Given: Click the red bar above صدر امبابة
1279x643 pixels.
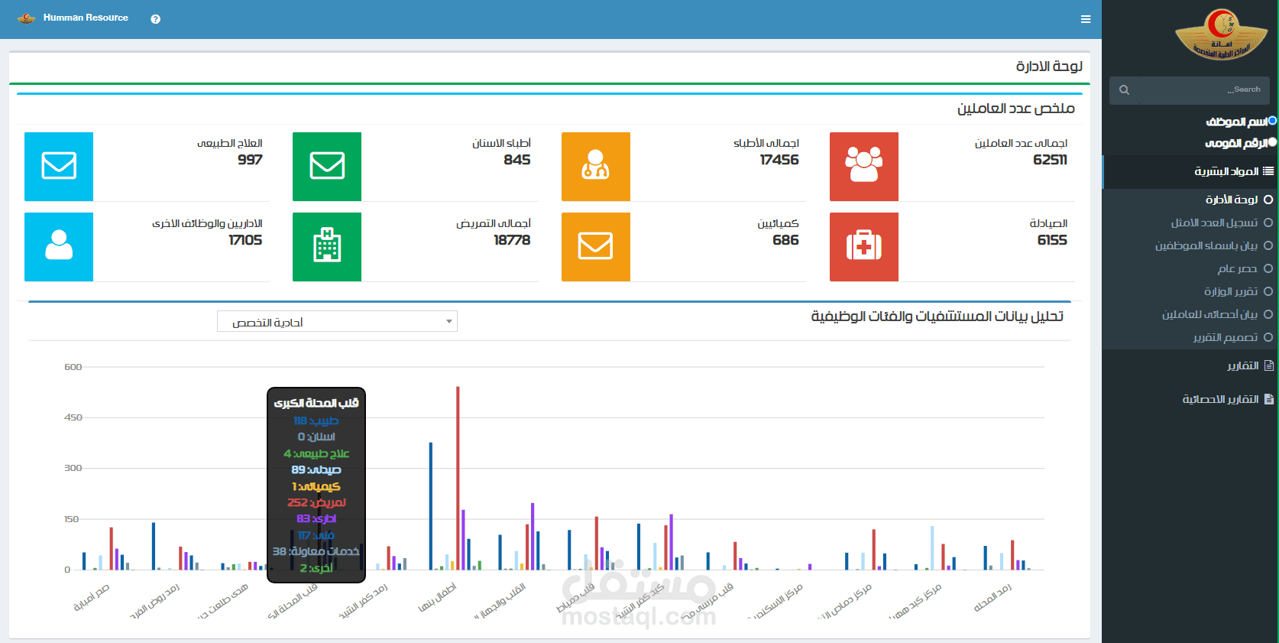Looking at the screenshot, I should (111, 548).
